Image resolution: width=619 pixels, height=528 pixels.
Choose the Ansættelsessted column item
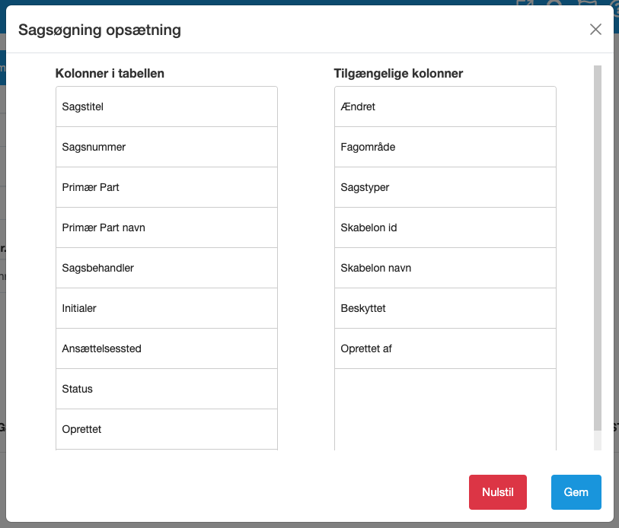(x=166, y=348)
